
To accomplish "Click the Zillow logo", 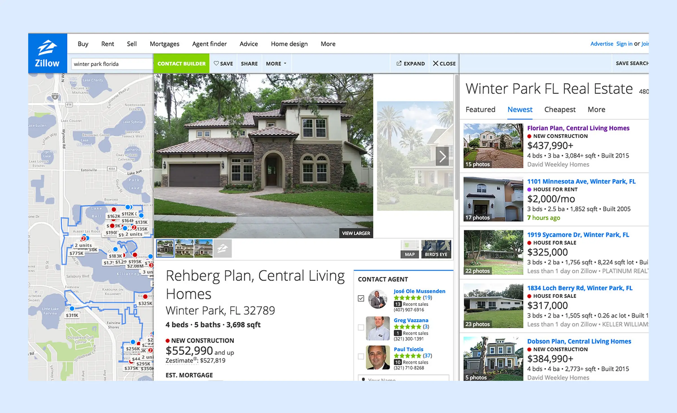I will (x=47, y=53).
